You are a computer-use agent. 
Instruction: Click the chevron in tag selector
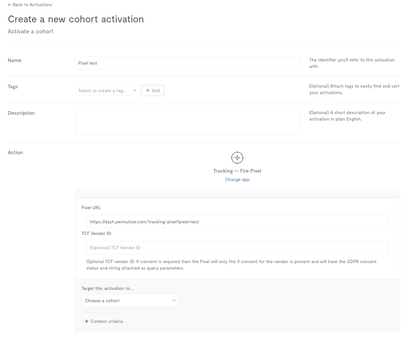135,90
